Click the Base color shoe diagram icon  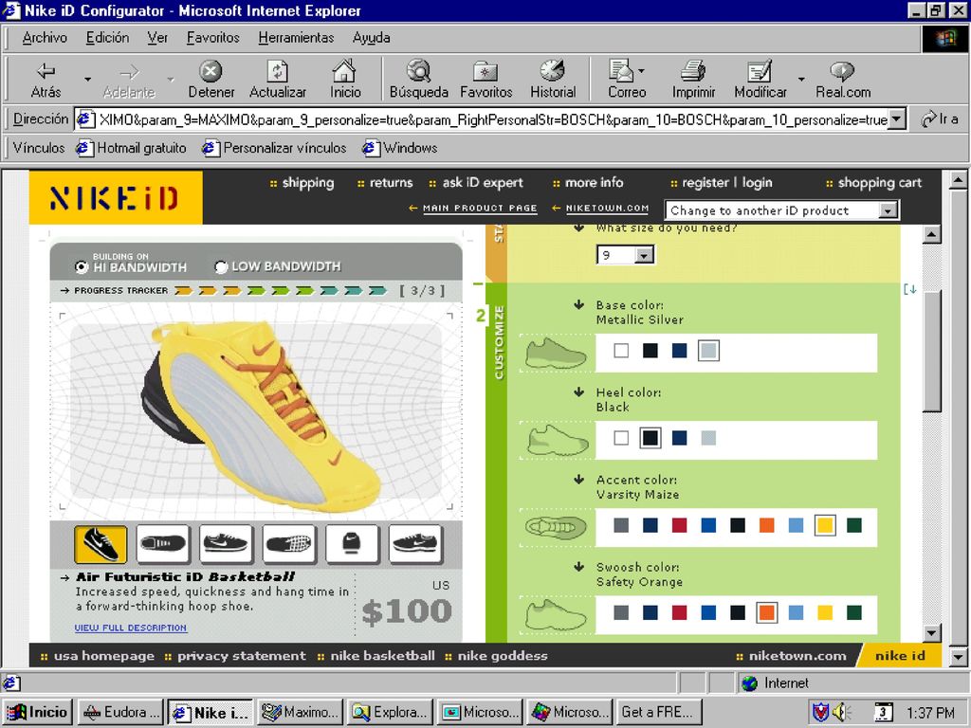click(556, 354)
